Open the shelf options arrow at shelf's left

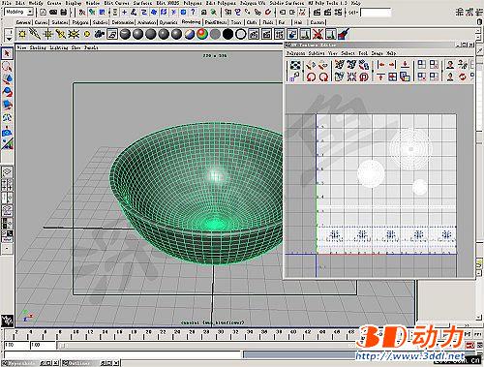[9, 39]
